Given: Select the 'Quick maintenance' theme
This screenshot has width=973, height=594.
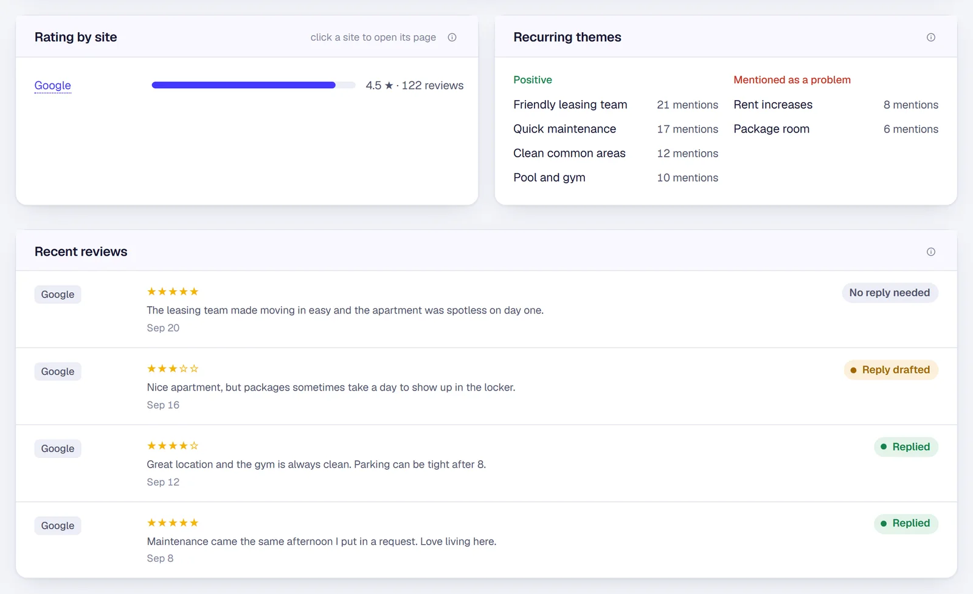Looking at the screenshot, I should pyautogui.click(x=564, y=129).
